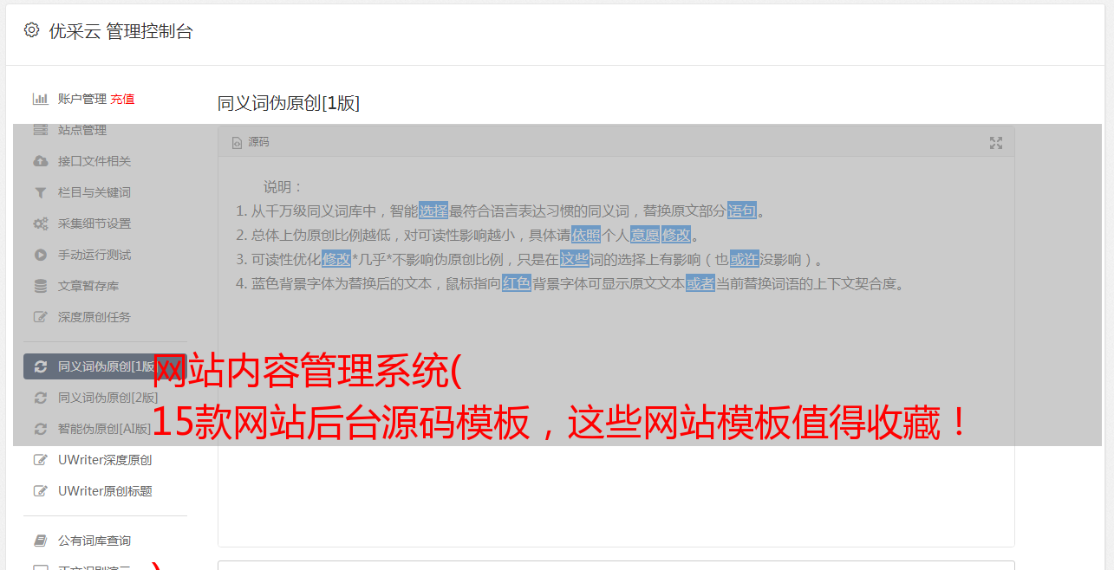This screenshot has width=1114, height=570.
Task: Click the play icon for 手动运行测试
Action: (40, 255)
